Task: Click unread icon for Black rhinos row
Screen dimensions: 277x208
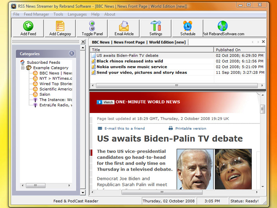Action: click(x=93, y=61)
